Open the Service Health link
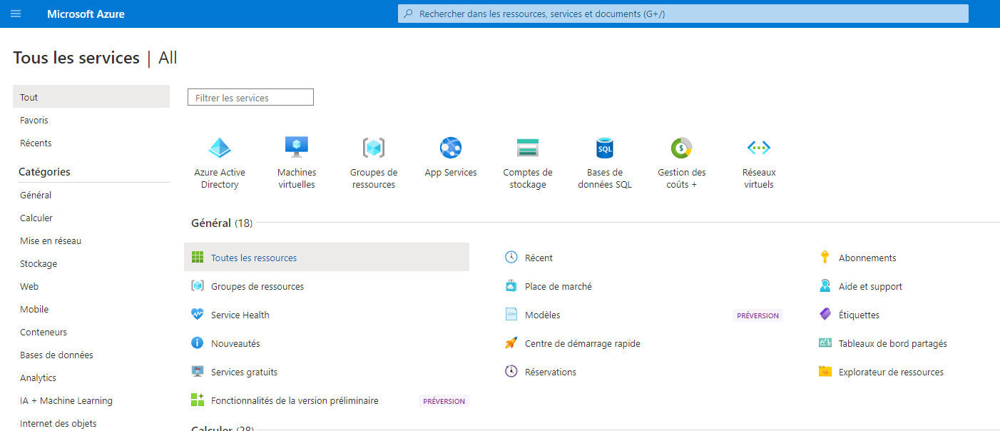 click(x=240, y=315)
